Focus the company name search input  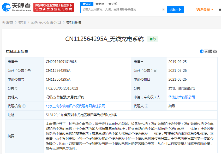121,10
